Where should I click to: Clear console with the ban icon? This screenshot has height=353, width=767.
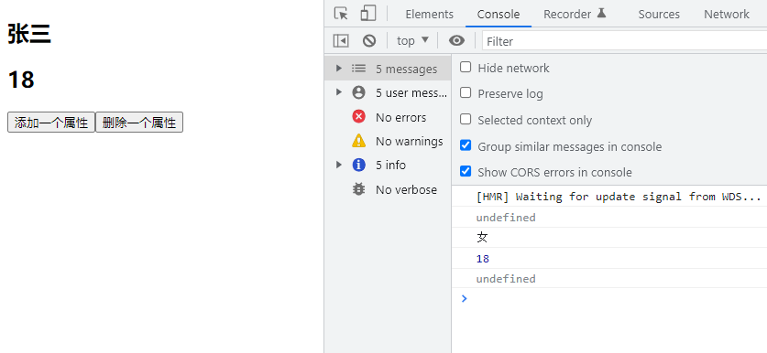pyautogui.click(x=369, y=41)
